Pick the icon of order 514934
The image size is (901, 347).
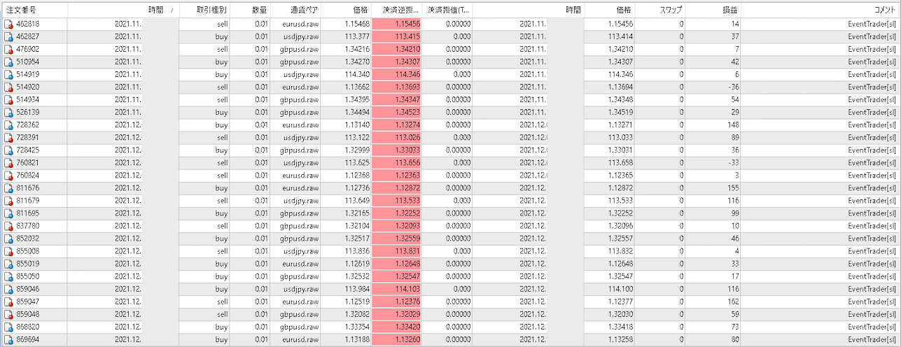coord(8,99)
